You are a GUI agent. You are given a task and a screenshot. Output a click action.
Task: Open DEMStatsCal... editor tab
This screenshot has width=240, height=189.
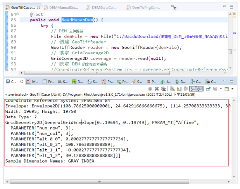point(101,7)
